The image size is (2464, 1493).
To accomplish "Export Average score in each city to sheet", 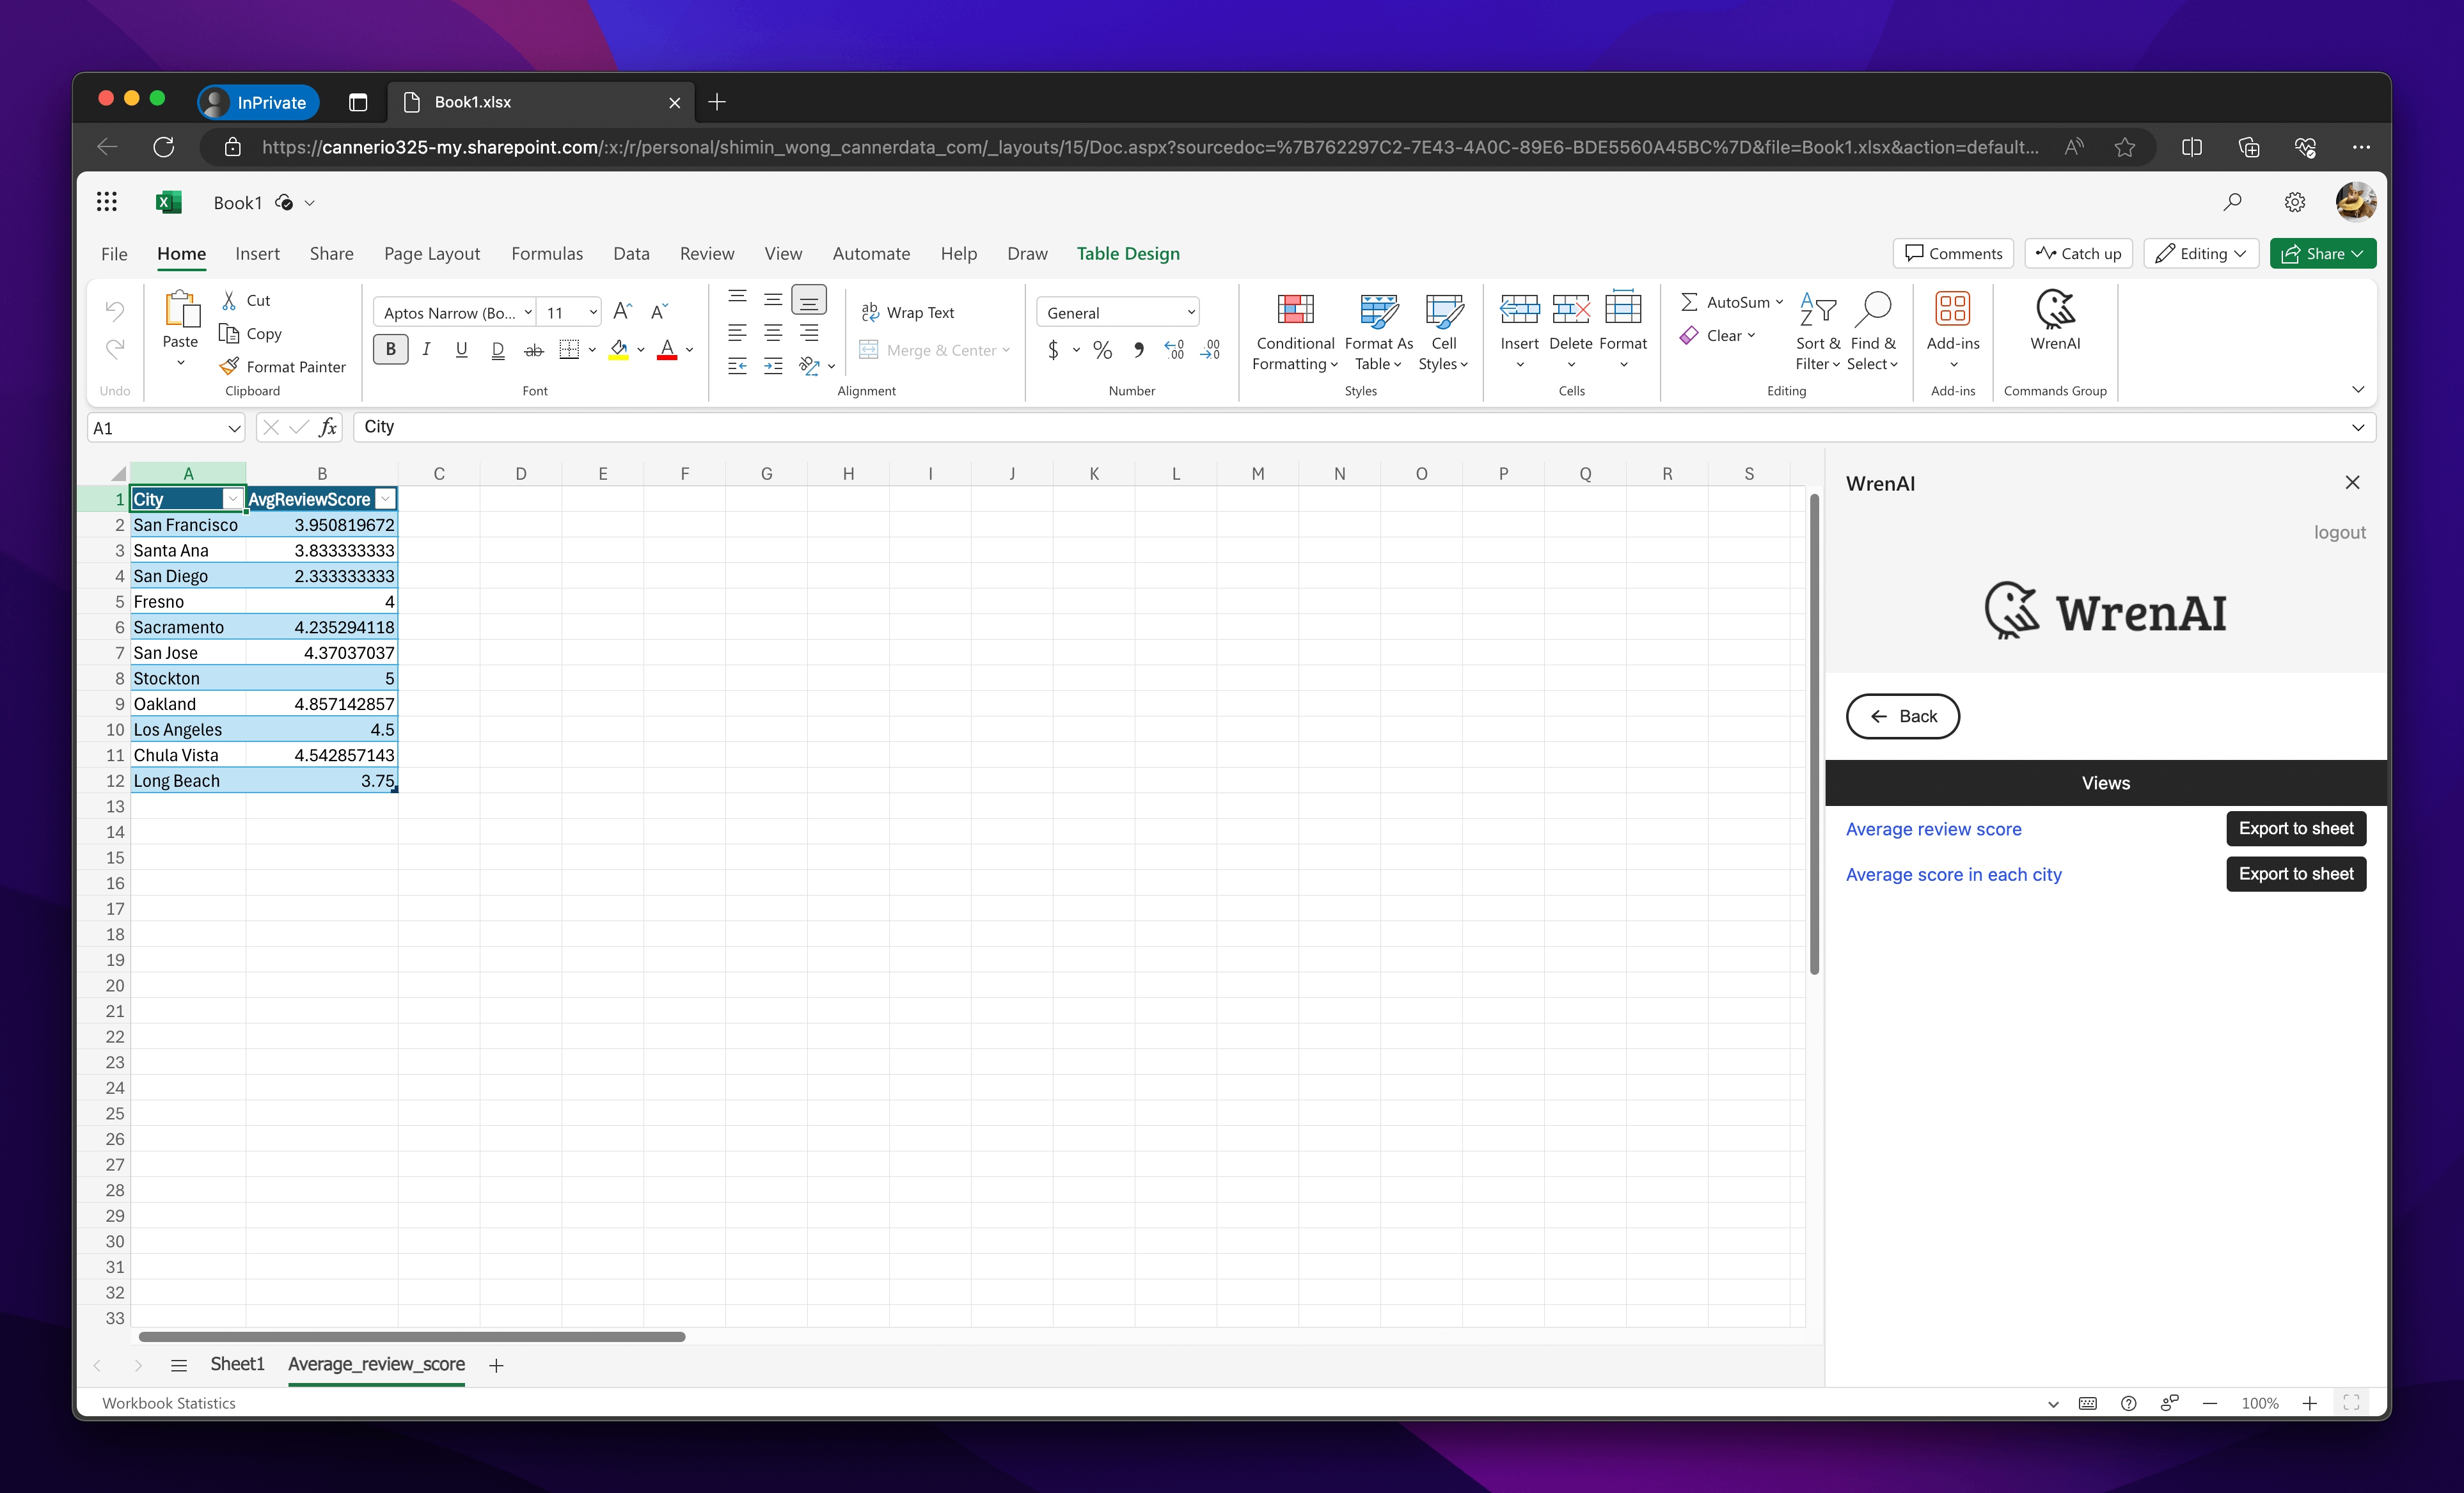I will (2296, 874).
